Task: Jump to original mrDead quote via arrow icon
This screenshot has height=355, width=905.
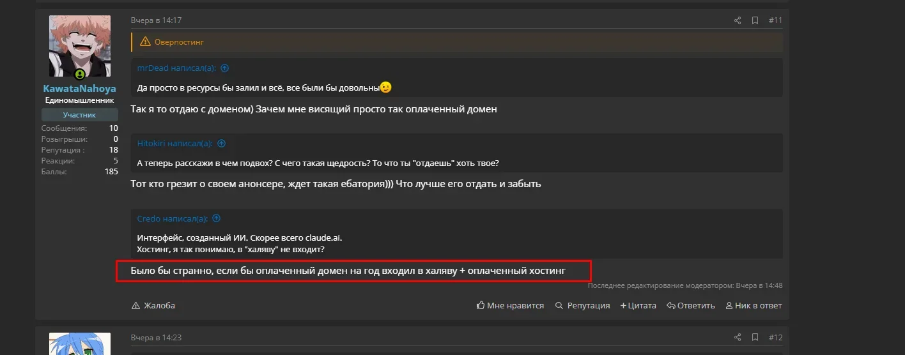Action: tap(224, 68)
